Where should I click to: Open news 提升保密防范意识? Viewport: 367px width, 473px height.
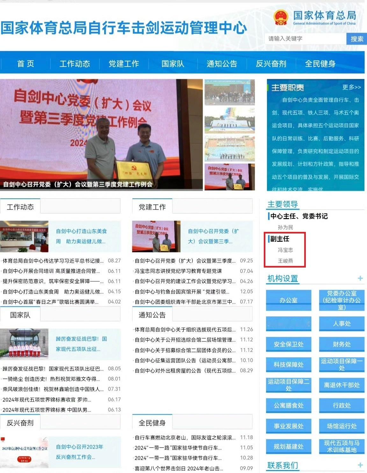(53, 281)
